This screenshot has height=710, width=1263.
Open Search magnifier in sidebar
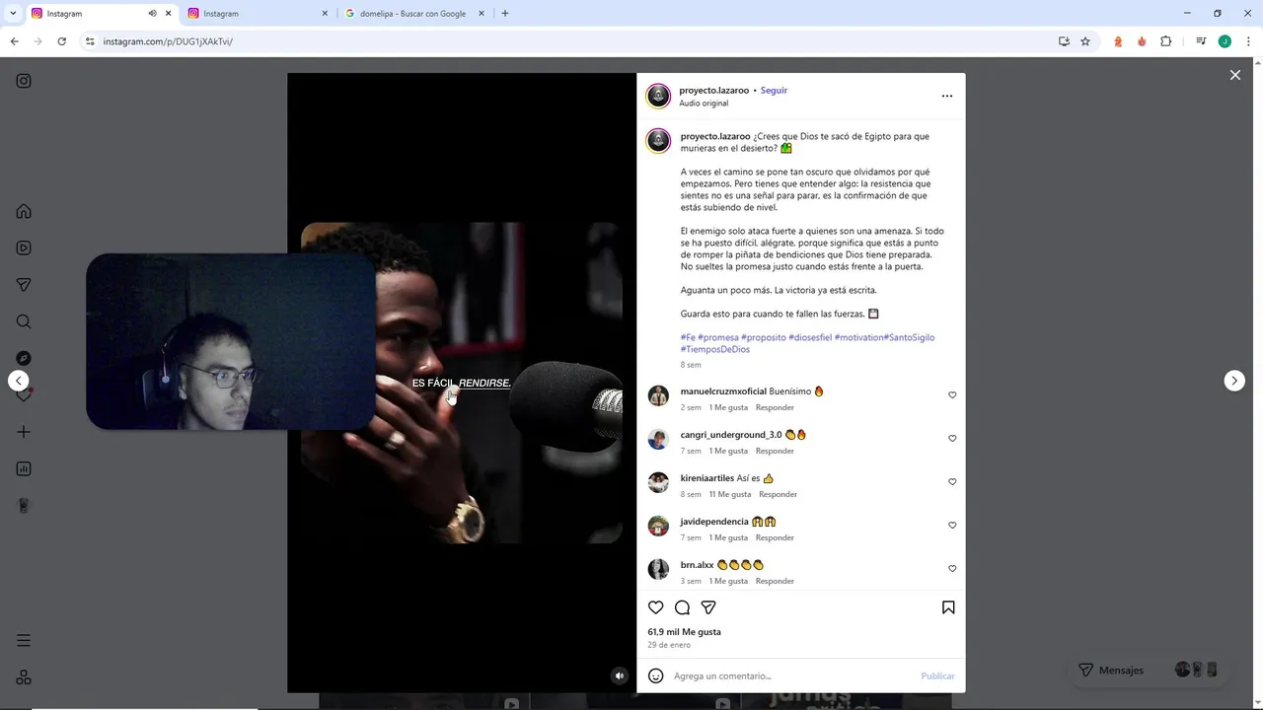[24, 321]
